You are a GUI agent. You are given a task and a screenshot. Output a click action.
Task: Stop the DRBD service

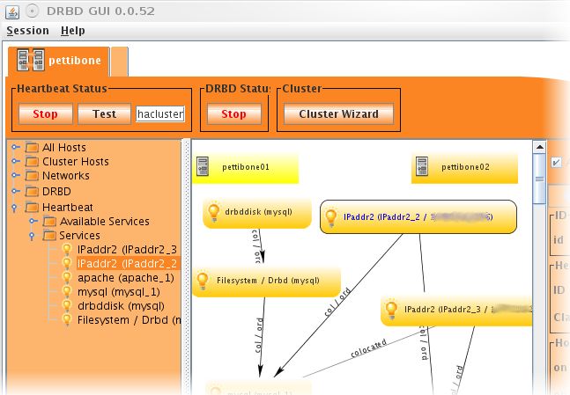coord(233,114)
